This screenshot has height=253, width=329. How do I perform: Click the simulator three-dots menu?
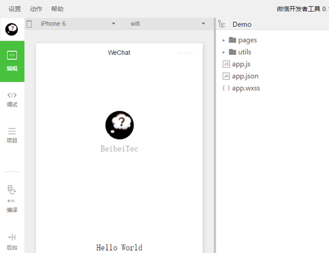click(x=186, y=52)
